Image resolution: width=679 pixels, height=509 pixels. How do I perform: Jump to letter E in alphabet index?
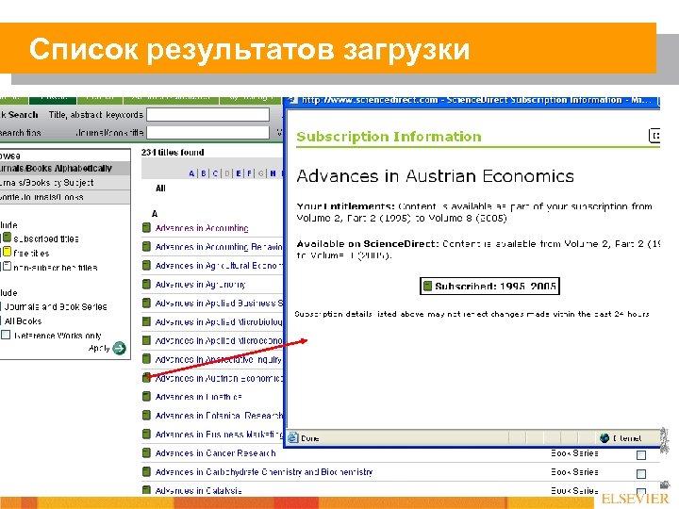pyautogui.click(x=239, y=173)
